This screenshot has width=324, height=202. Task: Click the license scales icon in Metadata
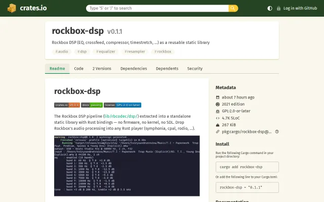tap(218, 111)
